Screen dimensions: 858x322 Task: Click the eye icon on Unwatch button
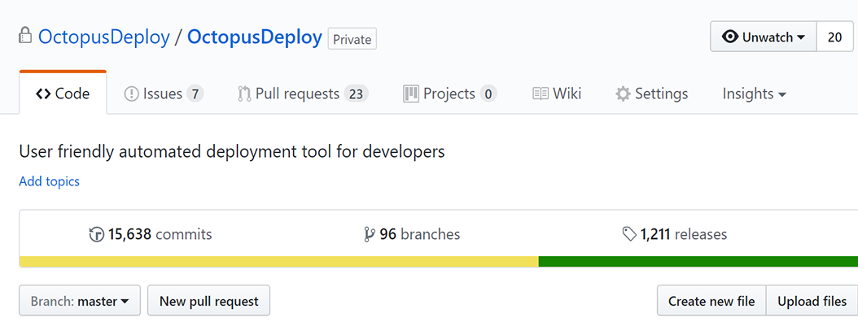pos(730,37)
